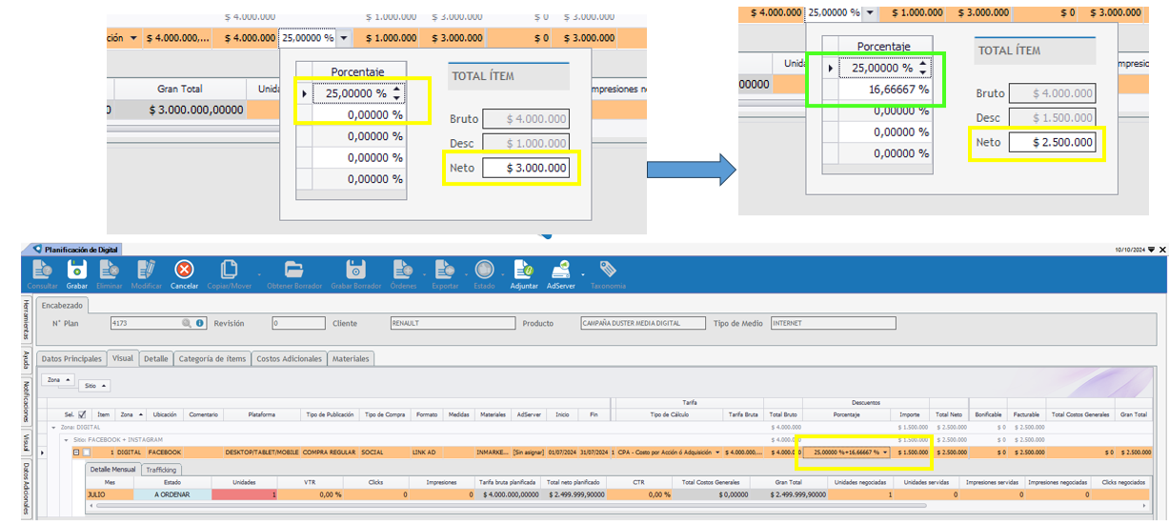This screenshot has width=1169, height=523.
Task: Click the Grabar Borrador icon
Action: point(355,270)
